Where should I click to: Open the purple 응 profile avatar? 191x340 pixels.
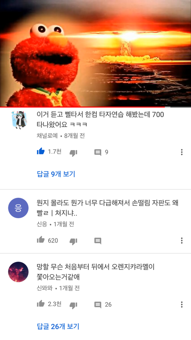[x=18, y=208]
